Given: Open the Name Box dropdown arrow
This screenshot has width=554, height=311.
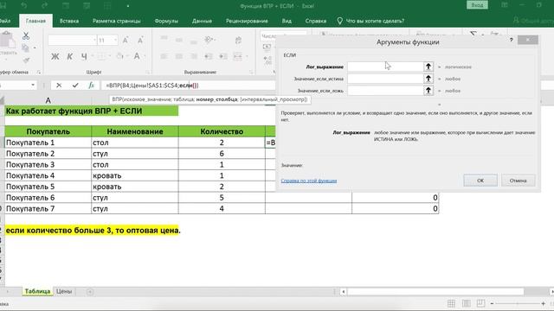Looking at the screenshot, I should click(33, 85).
